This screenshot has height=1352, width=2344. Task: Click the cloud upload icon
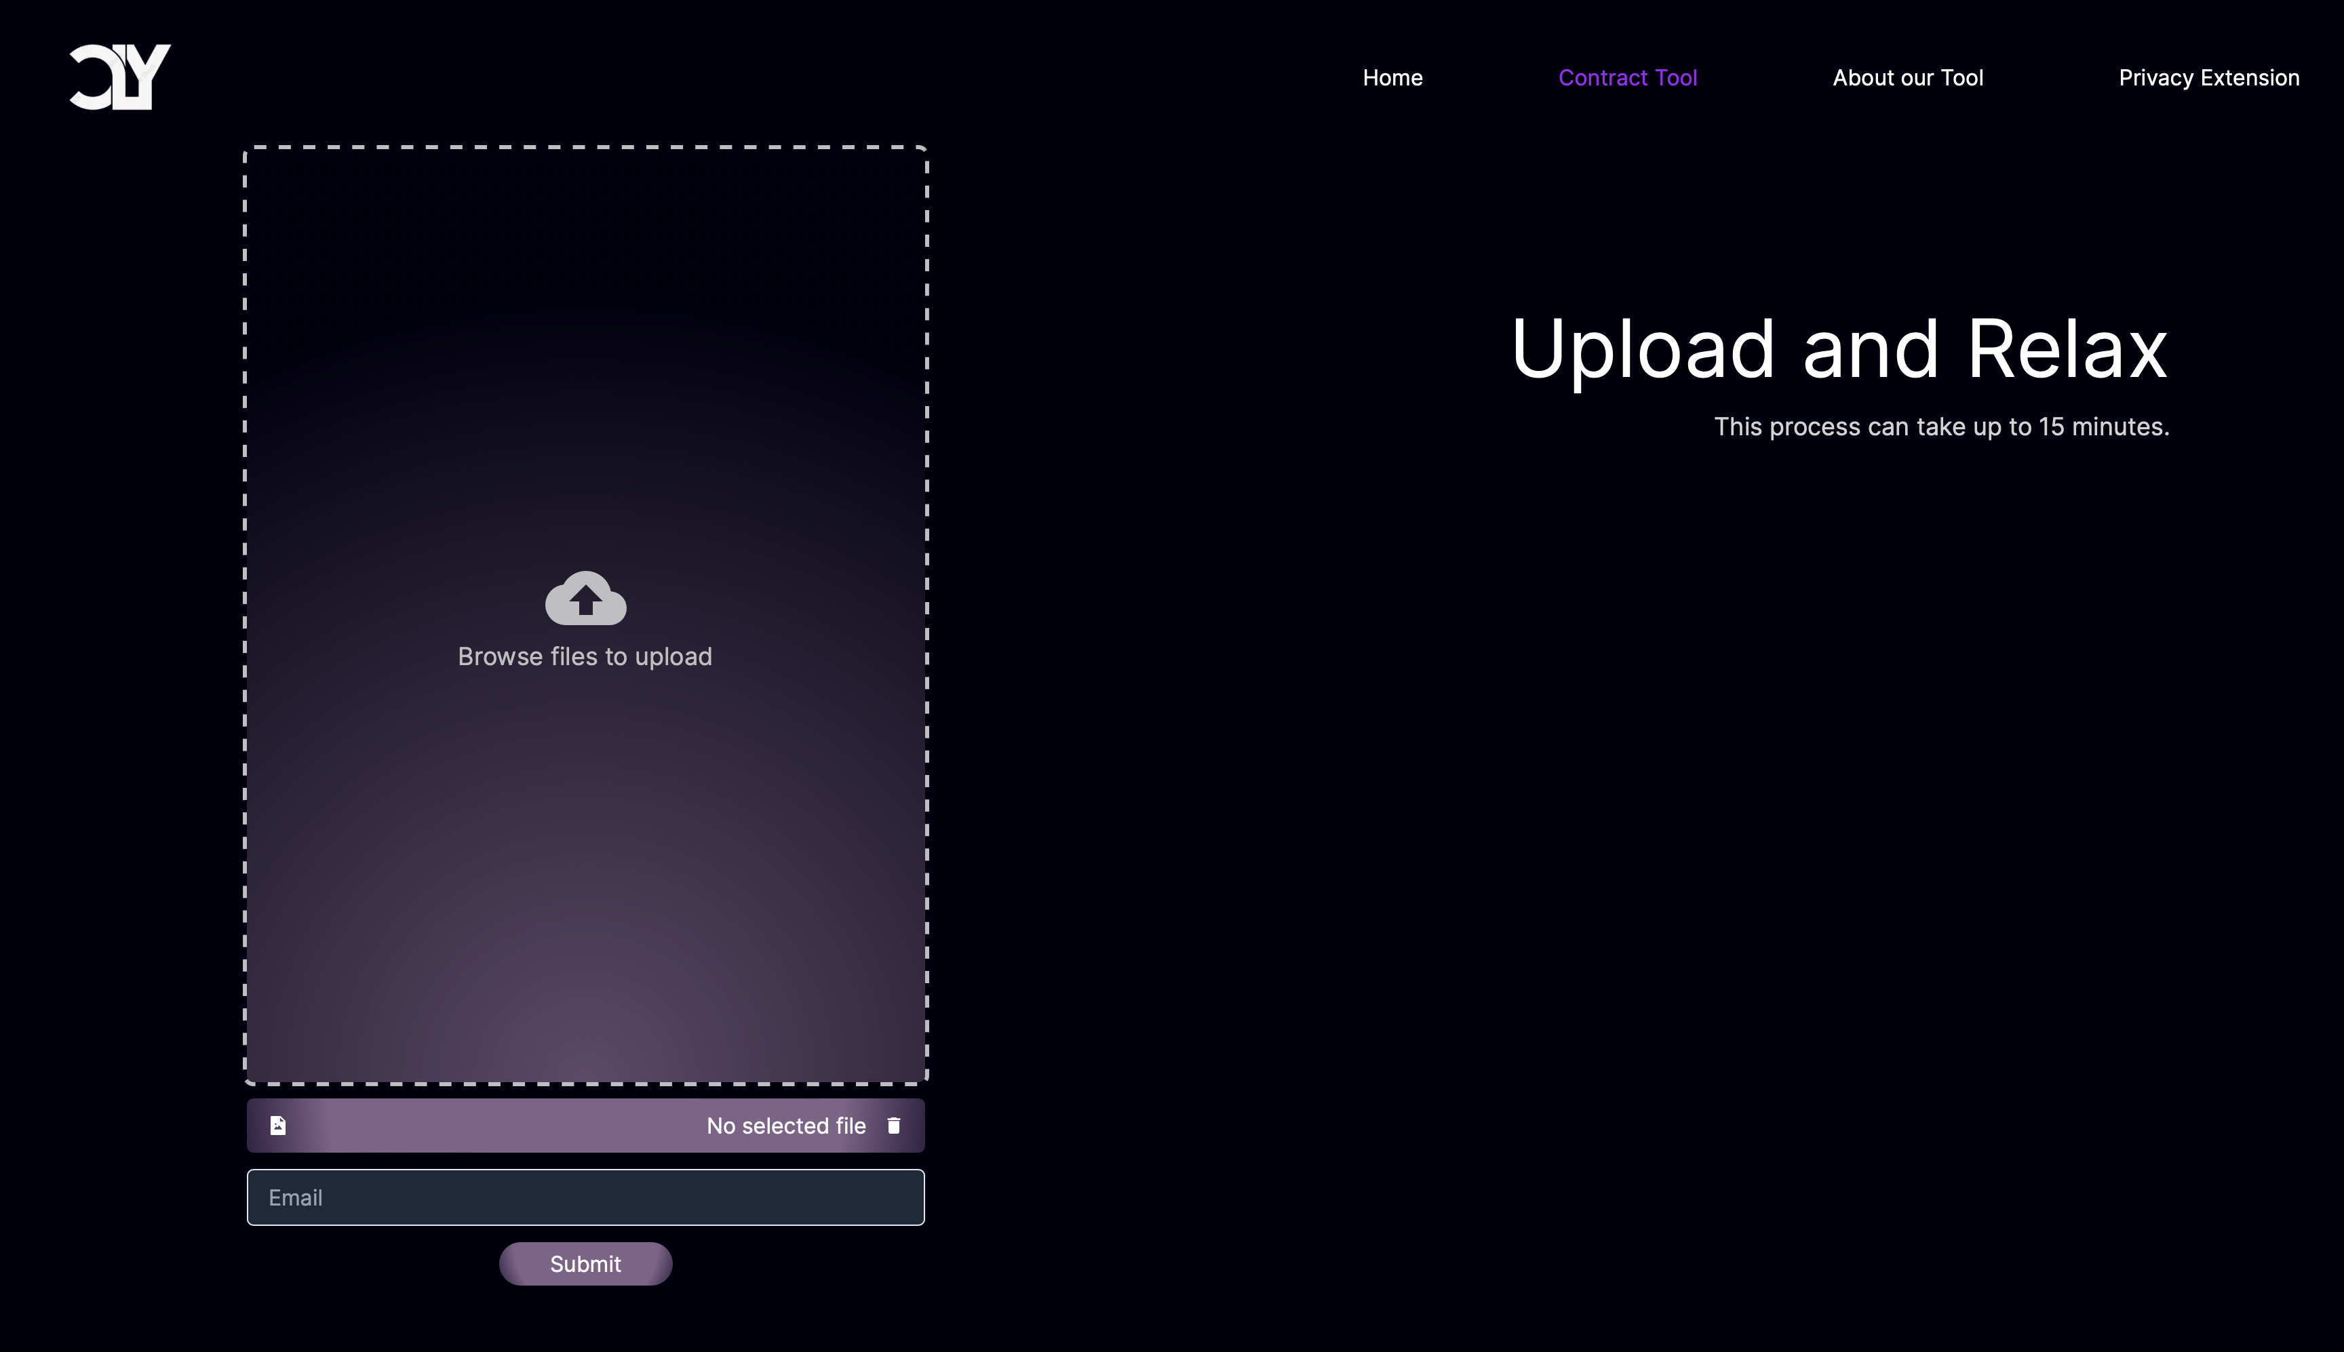coord(585,598)
